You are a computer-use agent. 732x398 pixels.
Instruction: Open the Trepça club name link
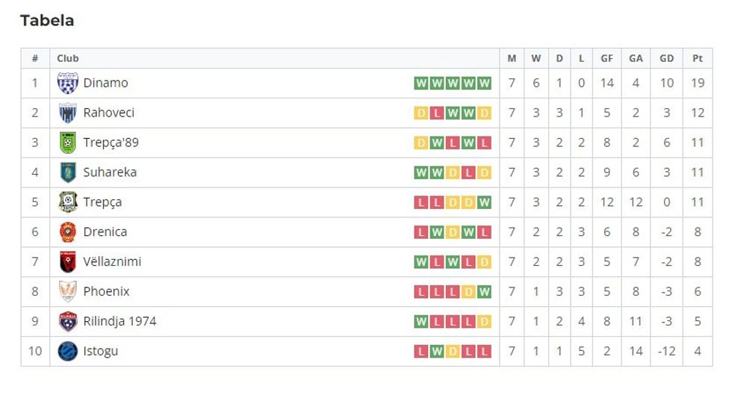tap(102, 202)
